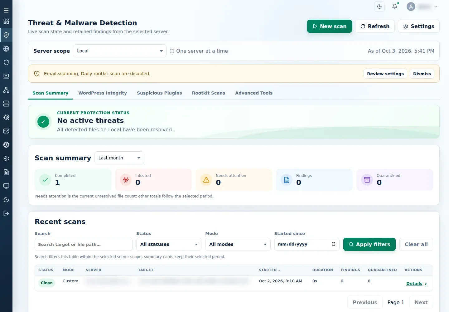Switch to the WordPress Integrity tab
Screen dimensions: 449x312
[103, 93]
